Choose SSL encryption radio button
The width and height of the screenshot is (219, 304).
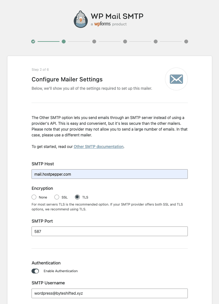pos(57,197)
